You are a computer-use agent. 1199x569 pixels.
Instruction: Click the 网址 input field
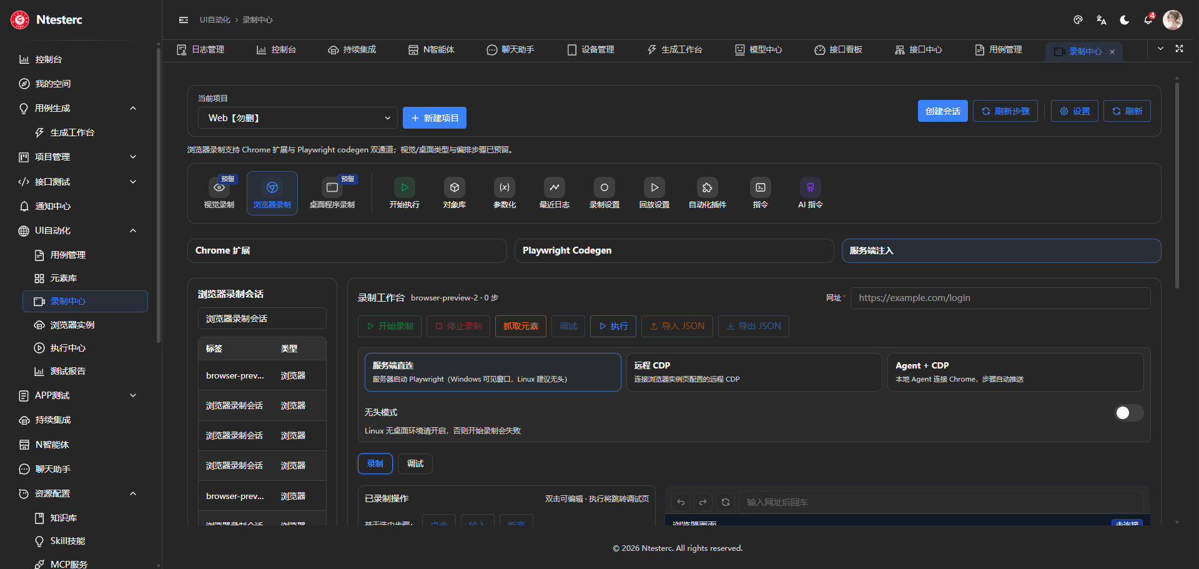[1000, 298]
